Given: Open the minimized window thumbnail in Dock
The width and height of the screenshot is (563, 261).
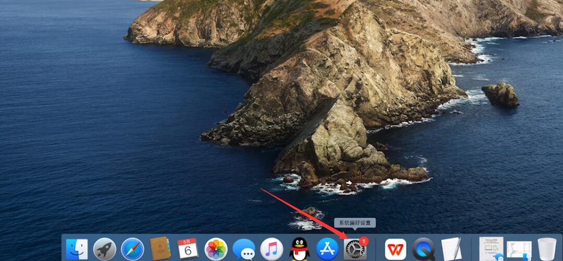Looking at the screenshot, I should [519, 250].
